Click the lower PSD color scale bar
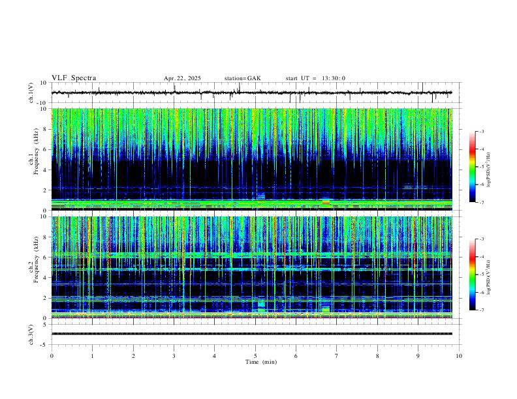This screenshot has height=399, width=517. [x=472, y=274]
